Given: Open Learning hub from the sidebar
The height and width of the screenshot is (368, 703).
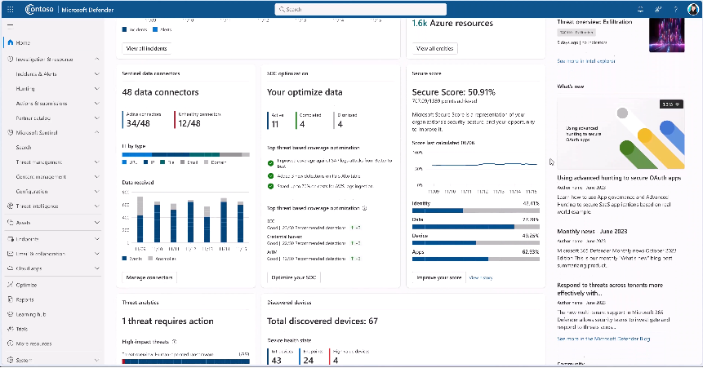Looking at the screenshot, I should pos(30,315).
